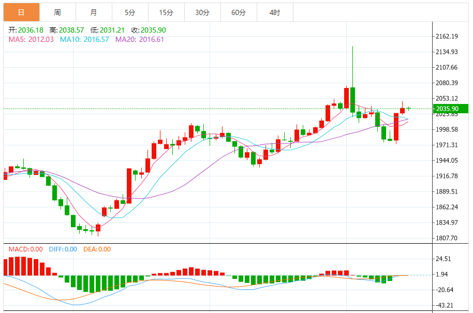Select the 日 daily chart tab

pos(21,12)
